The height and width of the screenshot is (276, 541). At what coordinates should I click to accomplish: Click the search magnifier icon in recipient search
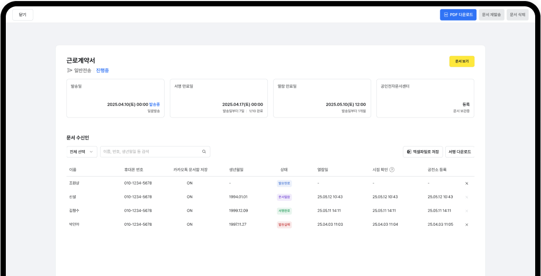[x=204, y=152]
